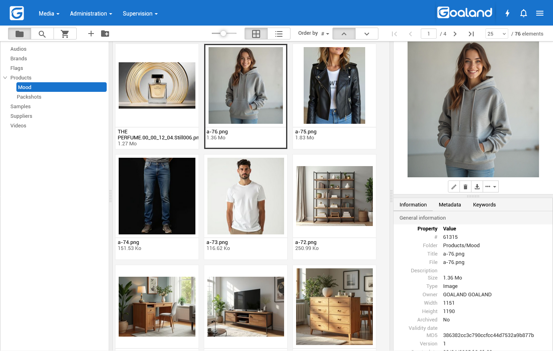Go to the previous page
The image size is (553, 351).
pos(410,34)
